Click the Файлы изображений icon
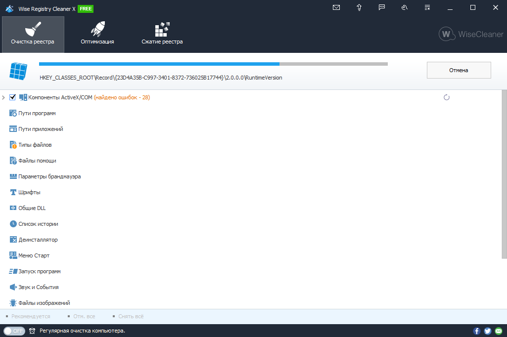Image resolution: width=507 pixels, height=337 pixels. tap(13, 303)
